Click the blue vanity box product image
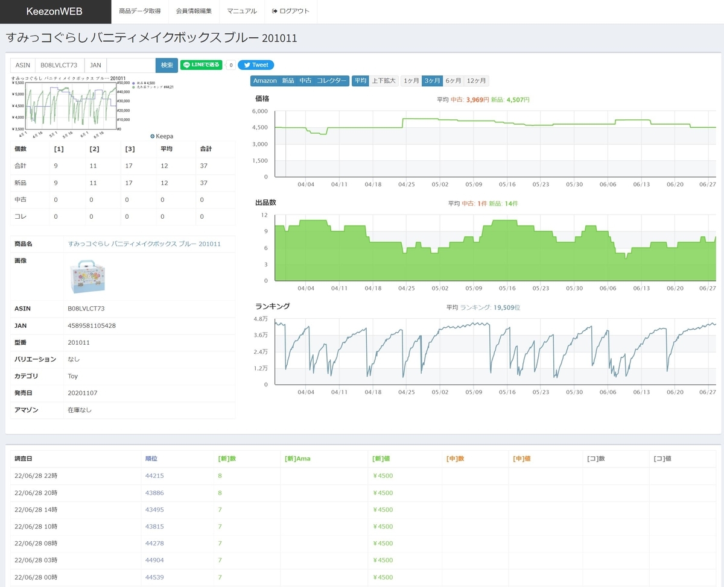Image resolution: width=724 pixels, height=587 pixels. click(87, 277)
